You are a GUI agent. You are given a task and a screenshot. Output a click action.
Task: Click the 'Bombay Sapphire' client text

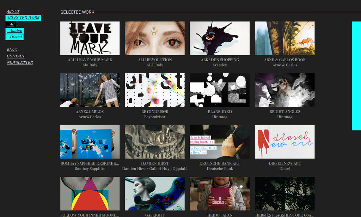point(90,169)
